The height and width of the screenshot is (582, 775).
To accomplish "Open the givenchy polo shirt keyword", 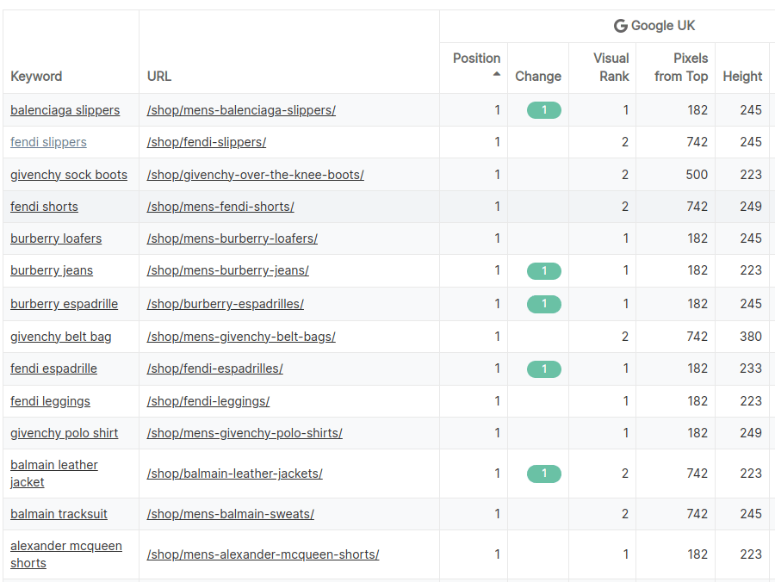I will pyautogui.click(x=65, y=433).
